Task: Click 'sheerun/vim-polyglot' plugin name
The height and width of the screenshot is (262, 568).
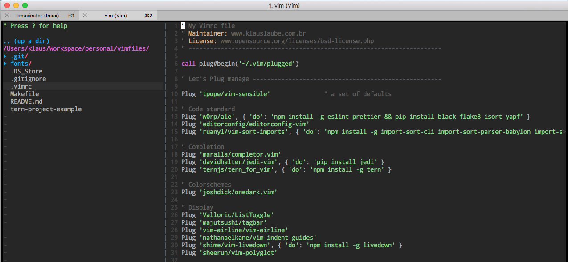Action: (x=238, y=253)
